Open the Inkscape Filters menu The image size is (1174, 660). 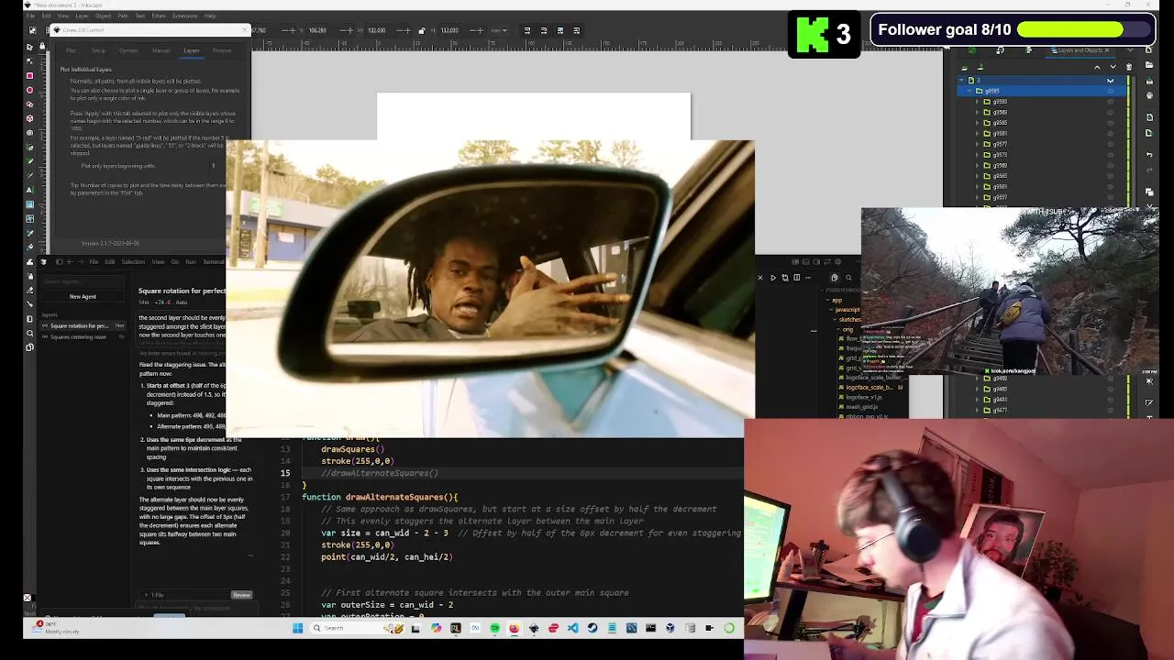pyautogui.click(x=159, y=16)
